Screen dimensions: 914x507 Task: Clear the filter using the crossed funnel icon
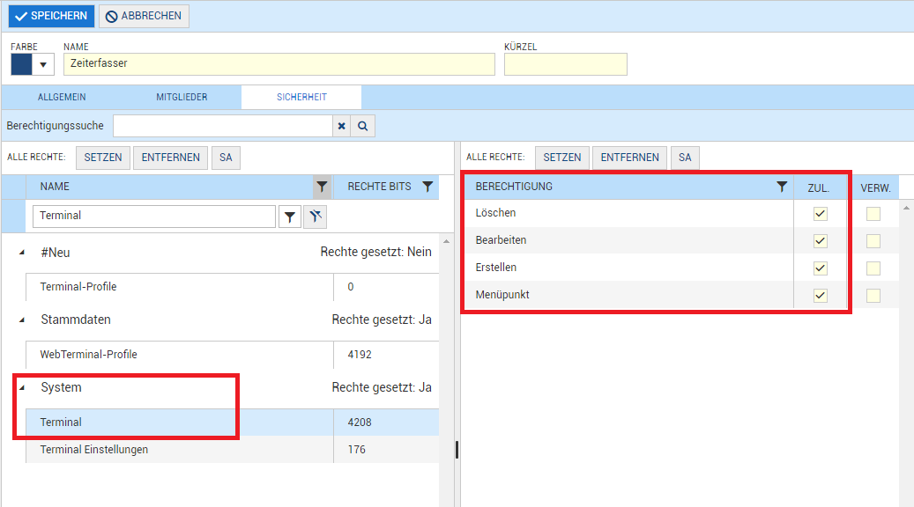(316, 217)
